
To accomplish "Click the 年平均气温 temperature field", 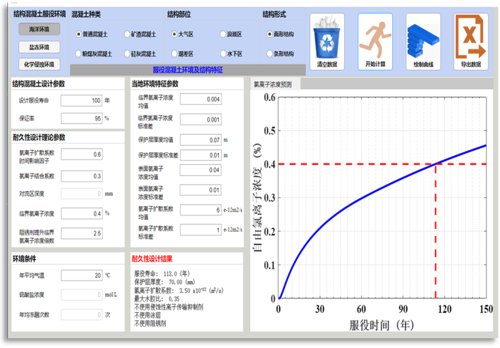I will 82,275.
